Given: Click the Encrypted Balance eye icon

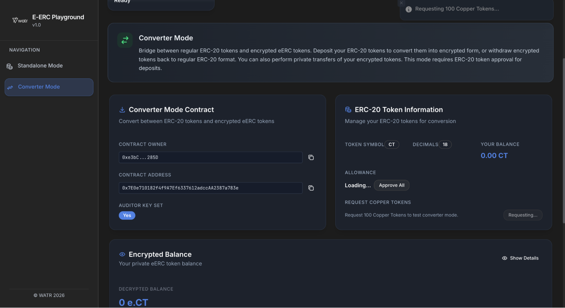Looking at the screenshot, I should tap(122, 254).
